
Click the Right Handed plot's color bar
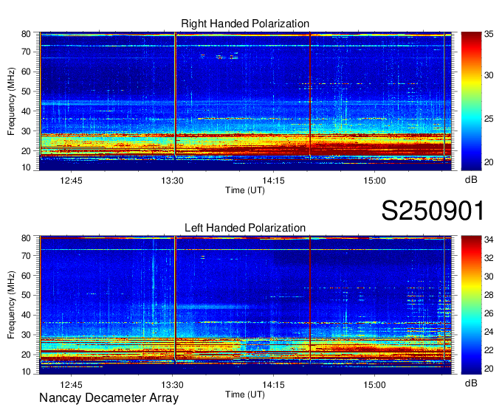coord(471,101)
